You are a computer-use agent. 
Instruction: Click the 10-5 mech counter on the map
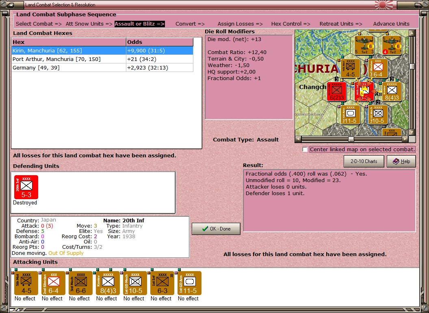click(378, 115)
